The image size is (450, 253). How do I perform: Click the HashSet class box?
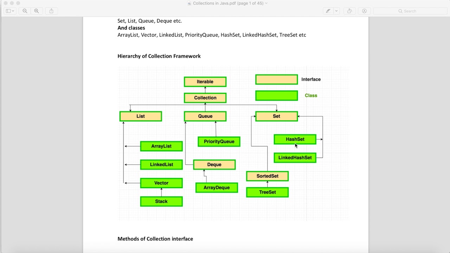295,139
